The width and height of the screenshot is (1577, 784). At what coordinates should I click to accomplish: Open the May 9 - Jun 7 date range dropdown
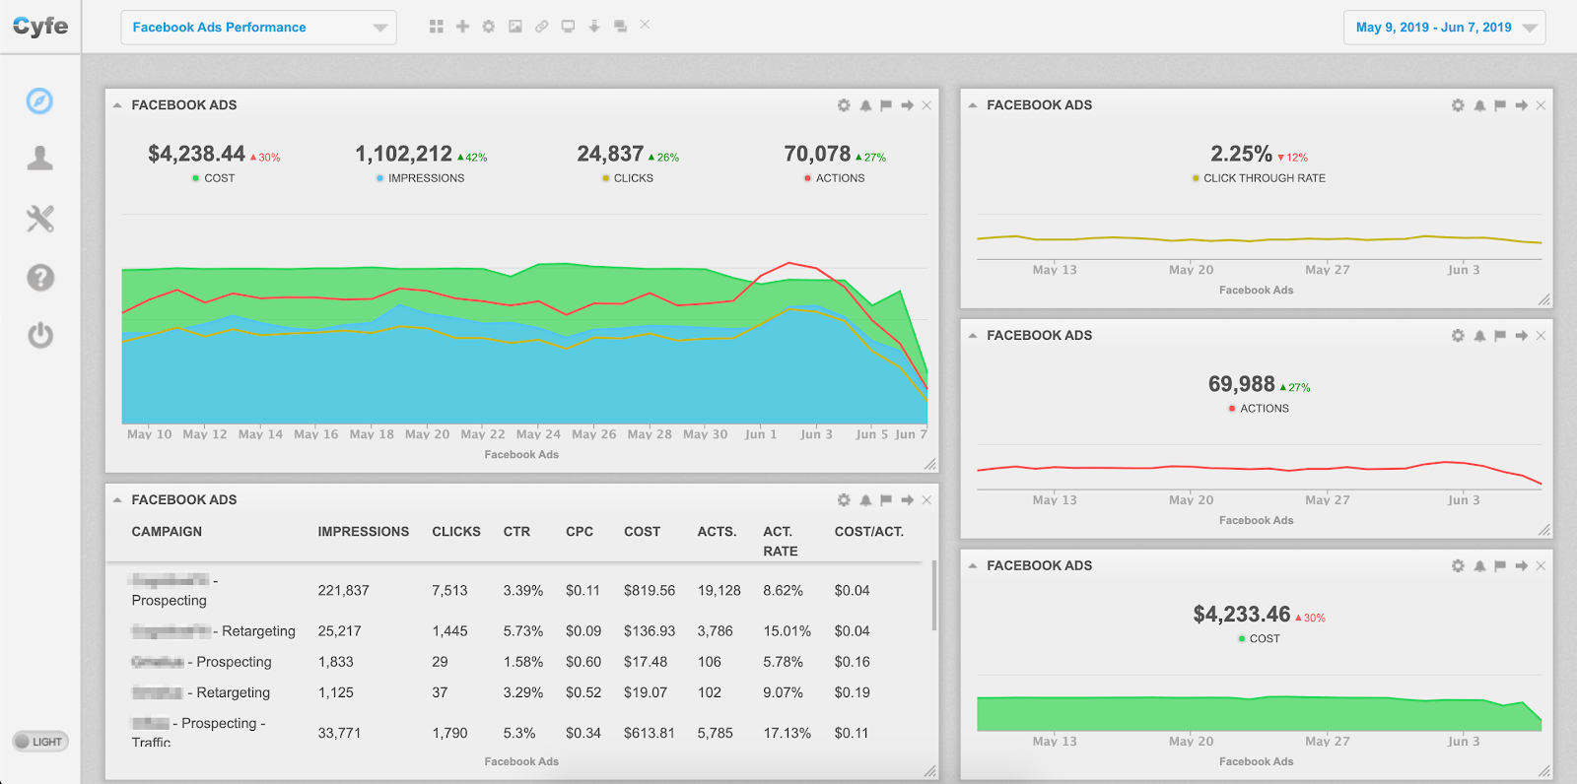pyautogui.click(x=1444, y=28)
